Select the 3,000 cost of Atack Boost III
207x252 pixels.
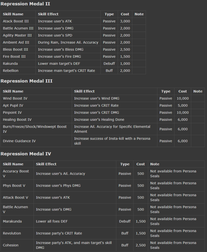point(125,21)
